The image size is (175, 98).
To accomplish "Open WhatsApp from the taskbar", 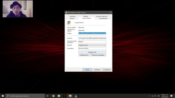I will tap(59, 96).
